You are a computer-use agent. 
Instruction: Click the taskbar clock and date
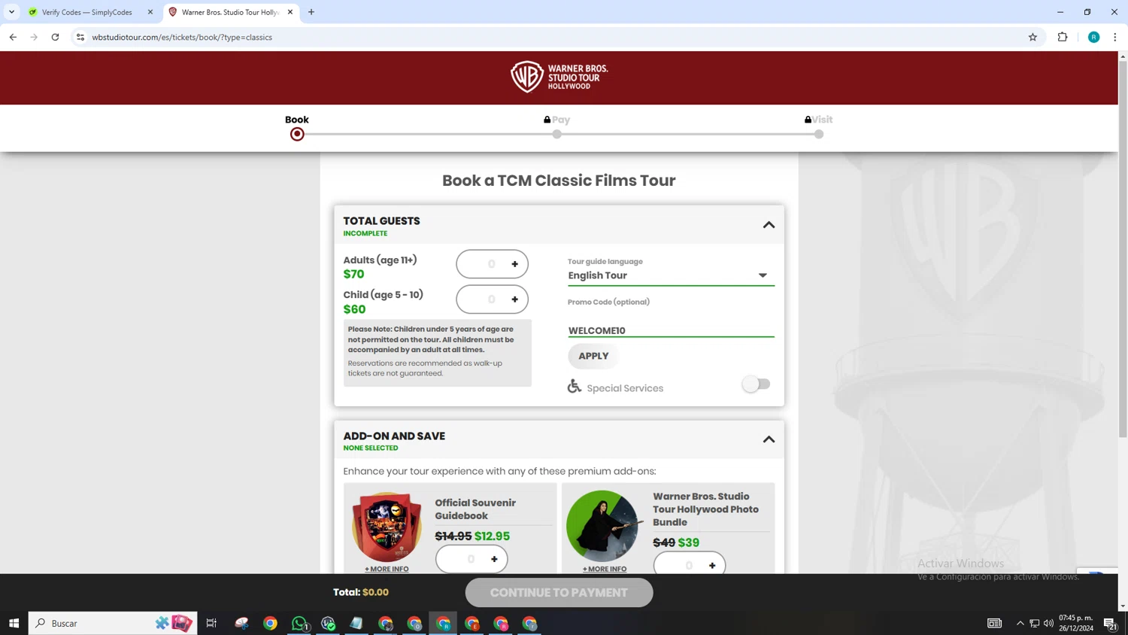coord(1076,623)
